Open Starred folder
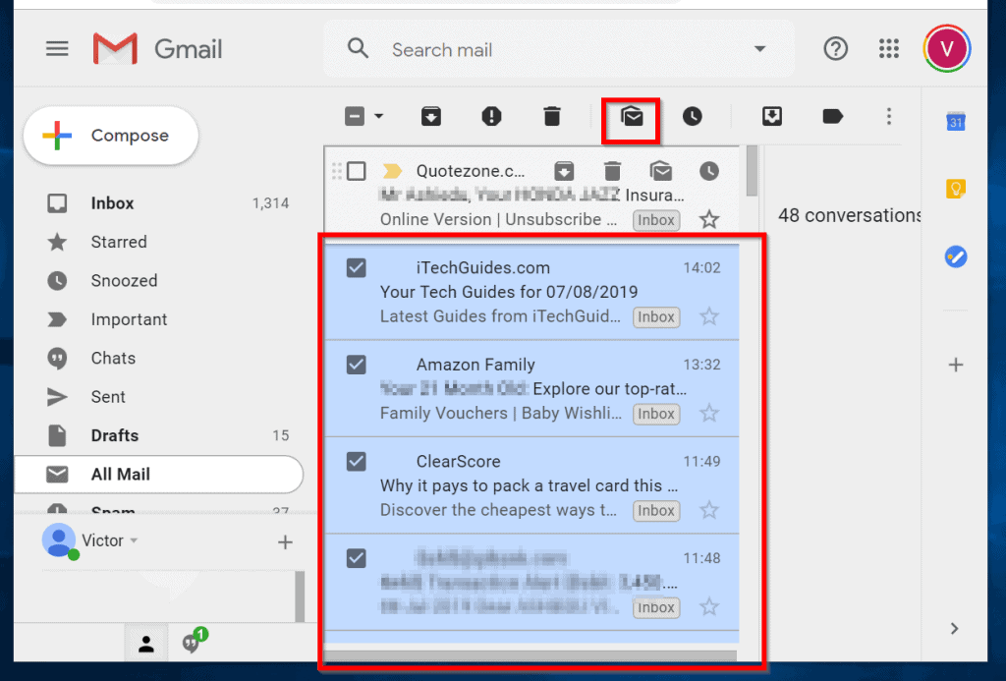 [x=158, y=242]
